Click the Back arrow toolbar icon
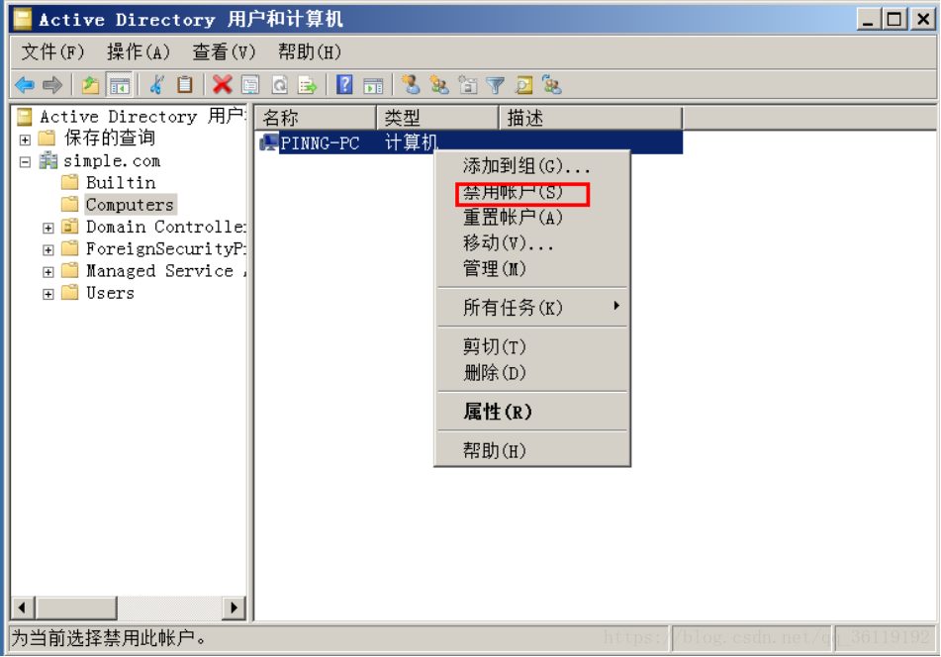This screenshot has height=657, width=941. point(25,85)
